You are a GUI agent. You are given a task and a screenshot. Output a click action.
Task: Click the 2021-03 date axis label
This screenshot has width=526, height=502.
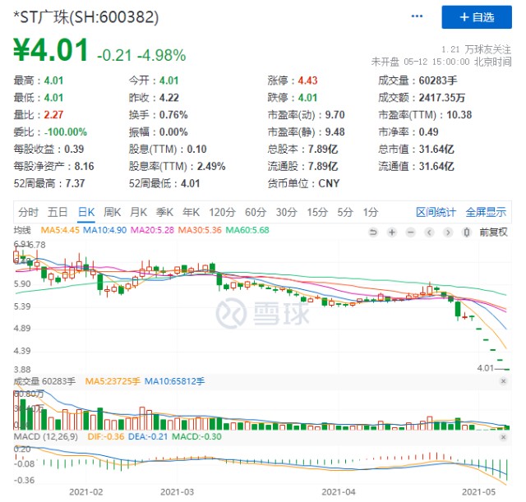pyautogui.click(x=178, y=492)
